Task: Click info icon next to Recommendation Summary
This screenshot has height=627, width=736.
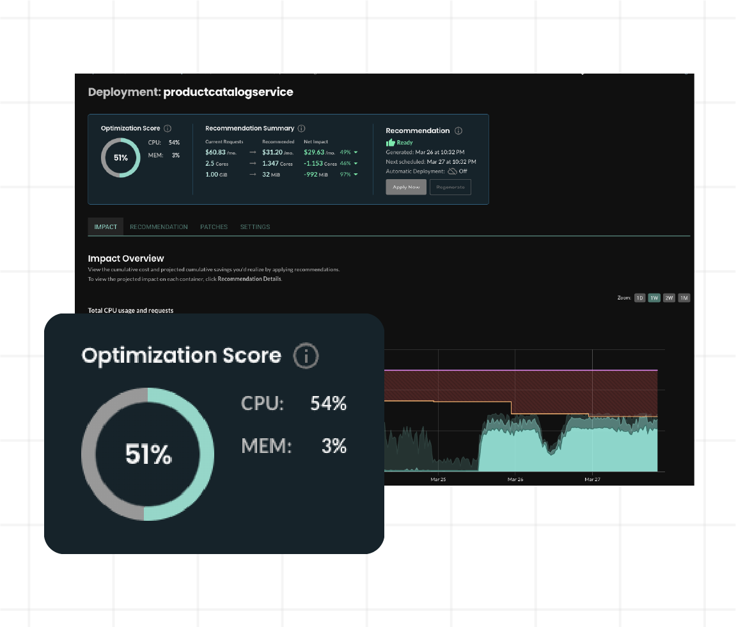Action: tap(301, 128)
